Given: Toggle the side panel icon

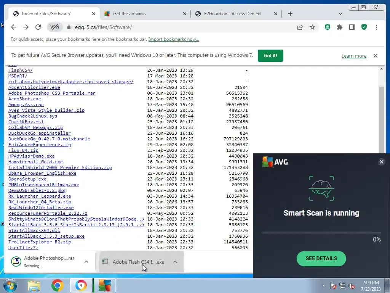Looking at the screenshot, I should tap(352, 27).
